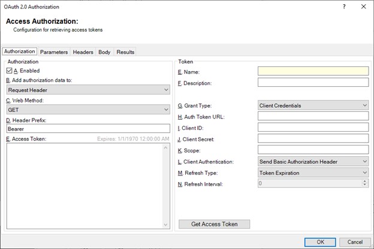Expand the Client Authentication dropdown
The width and height of the screenshot is (374, 249).
pyautogui.click(x=313, y=162)
